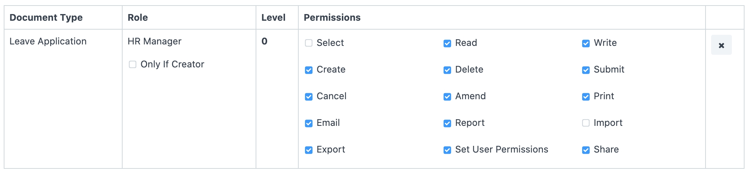
Task: Uncheck the Cancel permission checkbox
Action: (309, 97)
